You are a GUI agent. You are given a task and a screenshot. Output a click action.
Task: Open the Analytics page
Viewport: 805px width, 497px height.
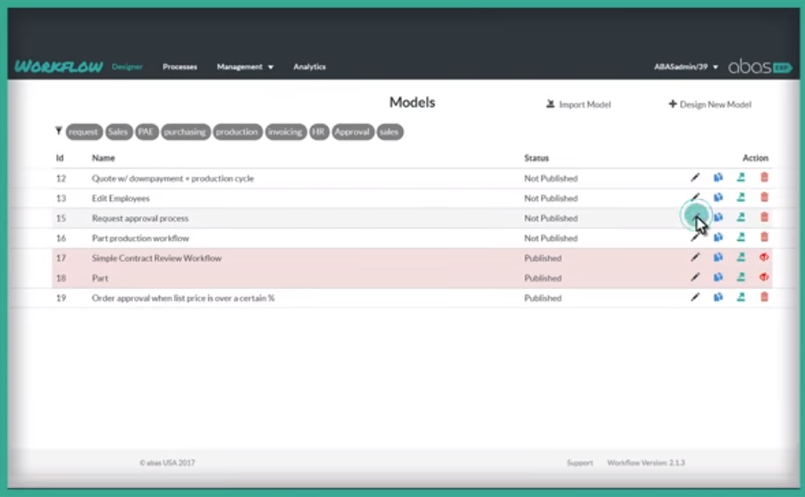(x=309, y=67)
